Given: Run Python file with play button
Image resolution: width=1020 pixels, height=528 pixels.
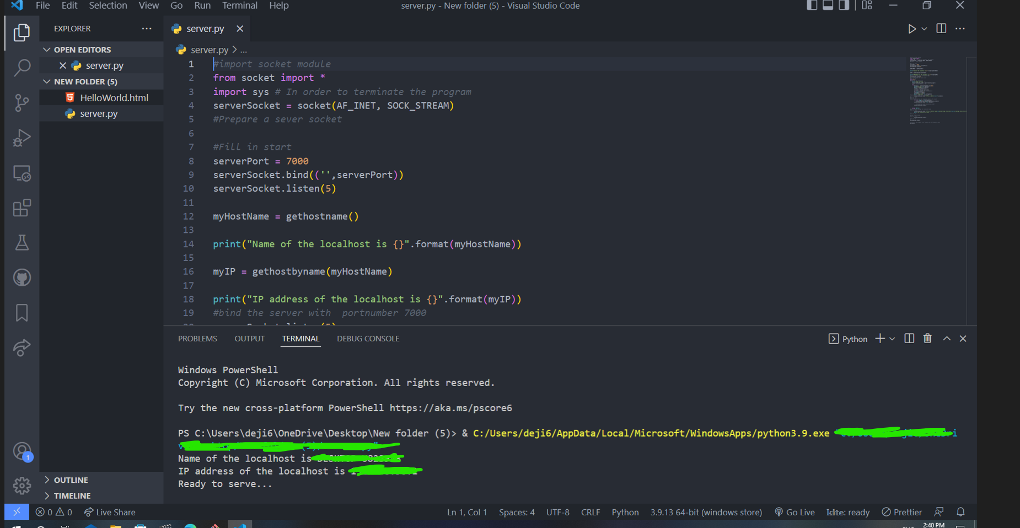Looking at the screenshot, I should (x=912, y=29).
